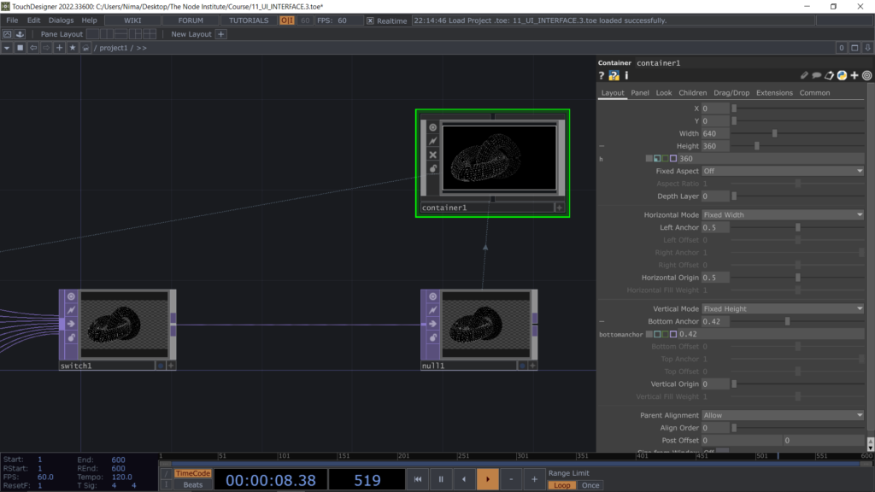Switch timeline display to TimeCode
This screenshot has width=875, height=492.
192,473
